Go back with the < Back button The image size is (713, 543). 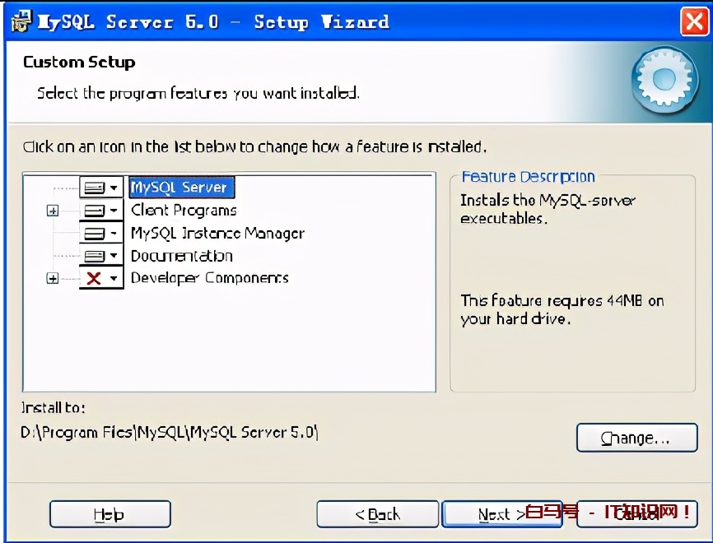click(x=377, y=514)
